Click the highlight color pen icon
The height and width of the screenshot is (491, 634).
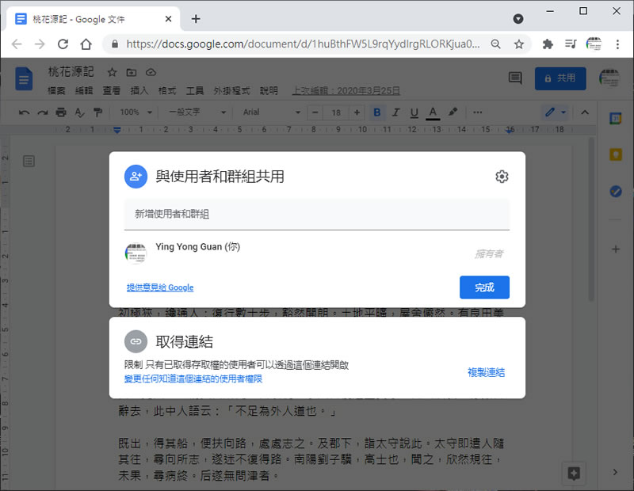click(x=453, y=112)
